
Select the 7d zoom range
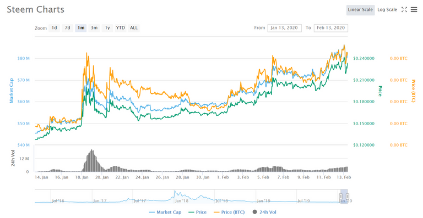coord(67,27)
